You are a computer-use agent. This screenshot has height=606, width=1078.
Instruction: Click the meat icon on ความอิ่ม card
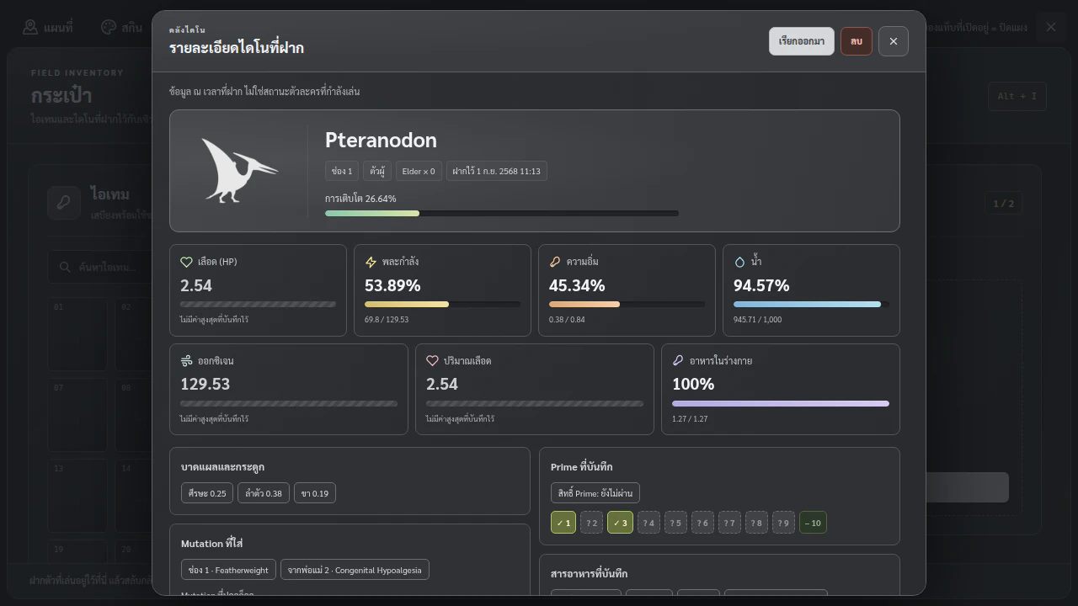(x=555, y=262)
